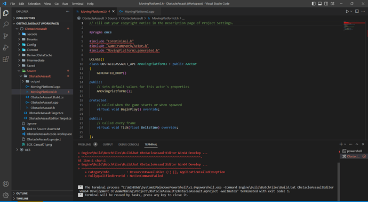Viewport: 368px width, 202px height.
Task: Expand the Binaries folder
Action: click(x=42, y=39)
